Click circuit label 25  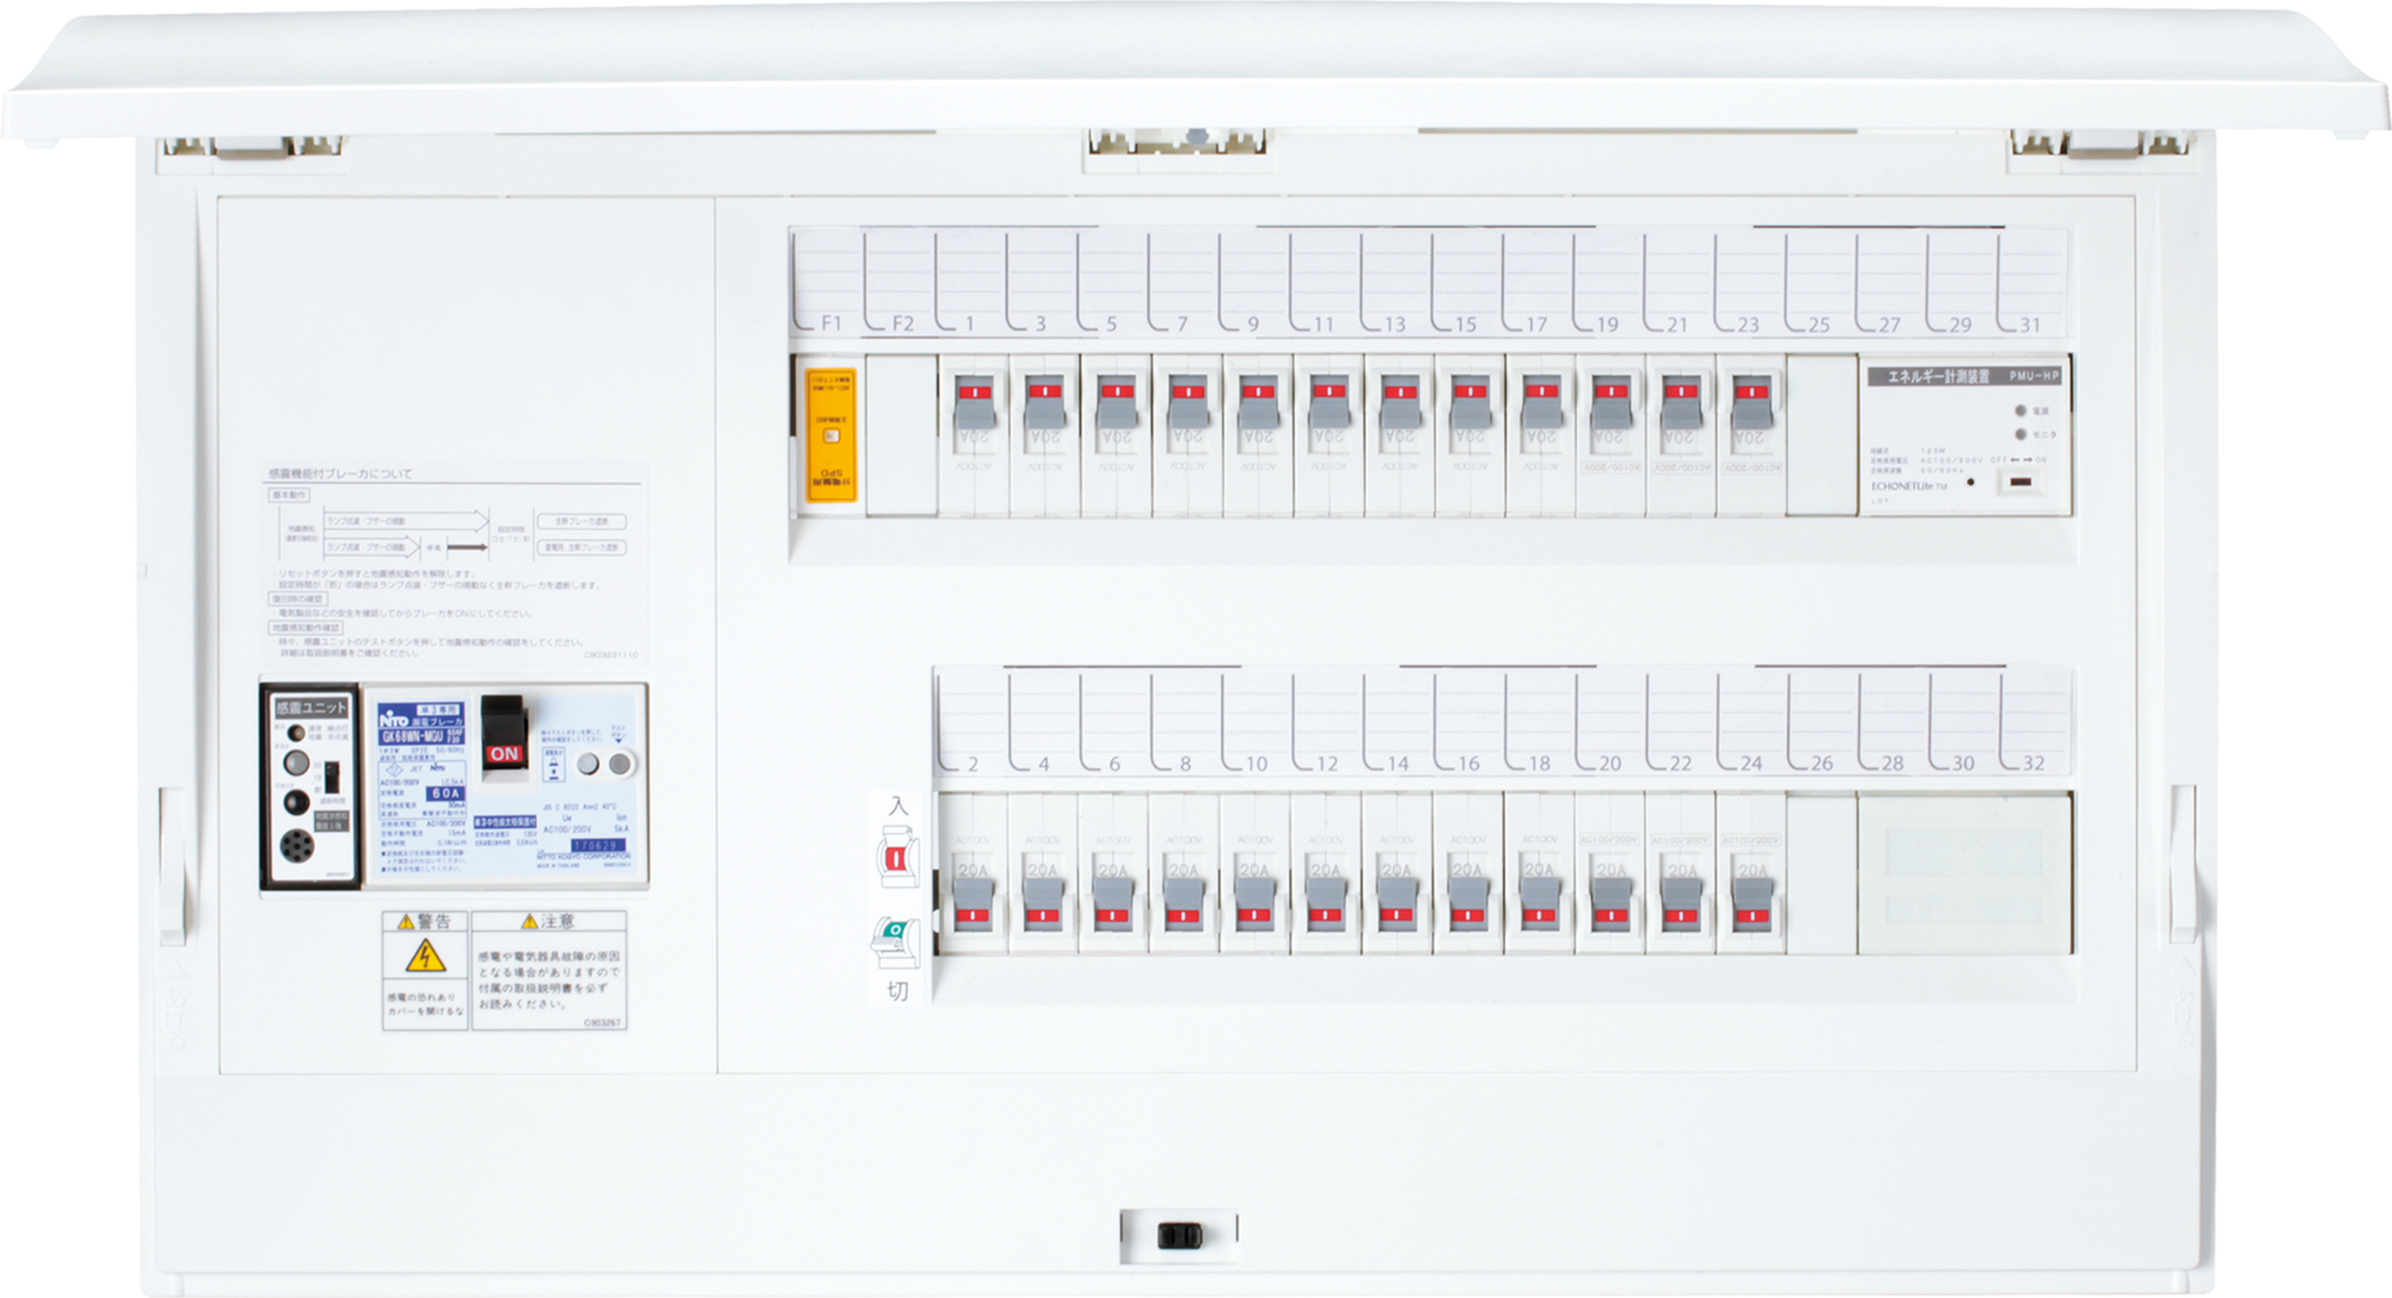click(1819, 324)
